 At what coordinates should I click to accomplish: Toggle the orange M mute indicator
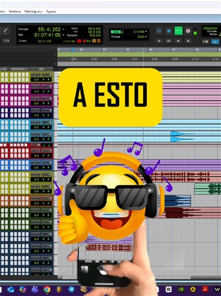point(98,41)
